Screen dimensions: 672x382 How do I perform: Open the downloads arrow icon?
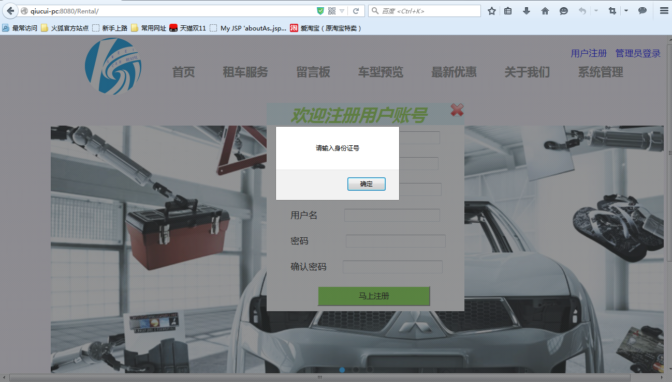point(527,11)
